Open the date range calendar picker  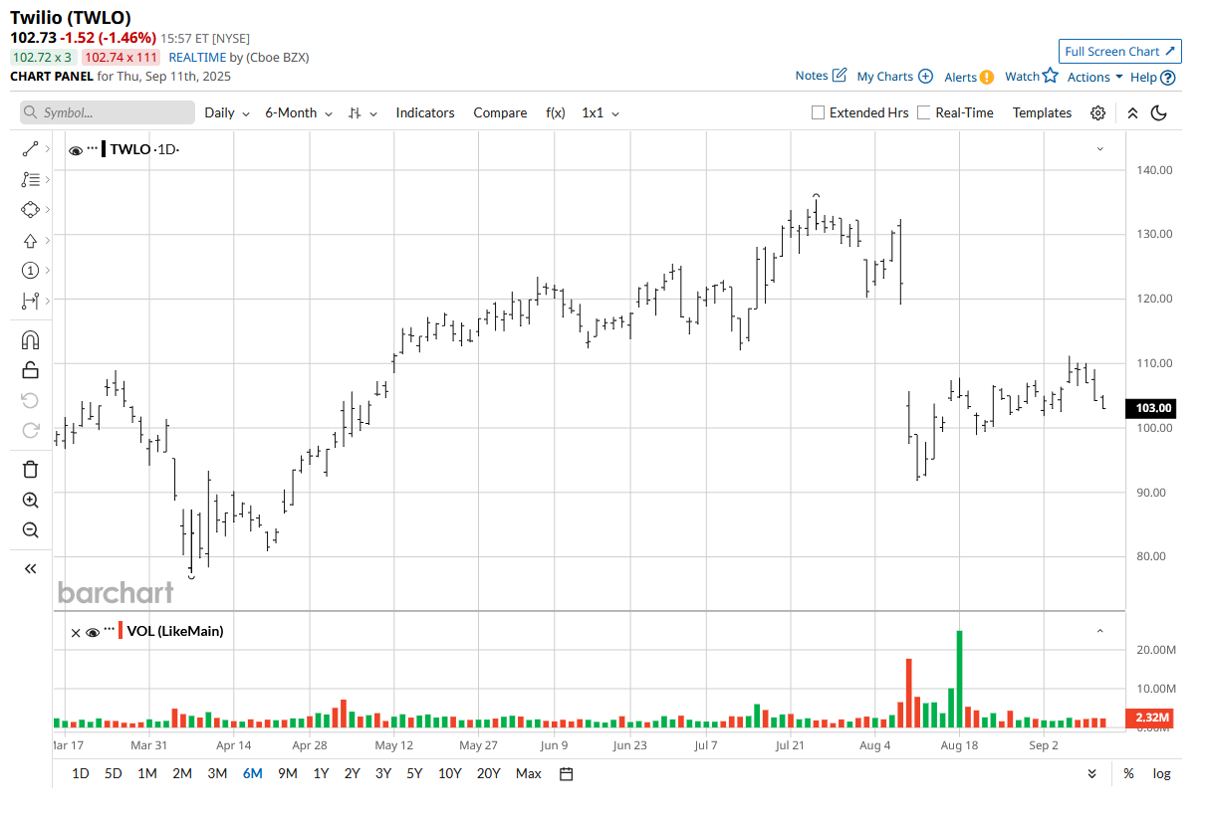click(567, 773)
